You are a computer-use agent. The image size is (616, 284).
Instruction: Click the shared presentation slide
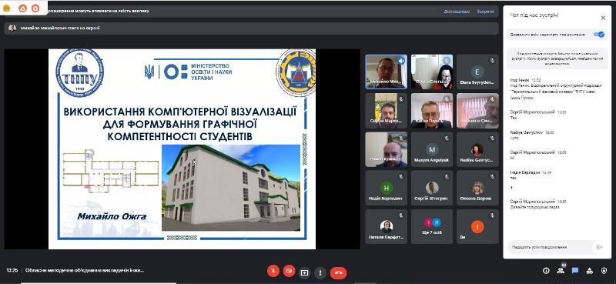pos(182,149)
